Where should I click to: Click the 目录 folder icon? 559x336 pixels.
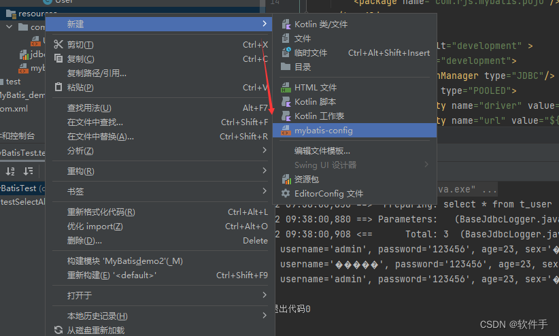pyautogui.click(x=286, y=67)
